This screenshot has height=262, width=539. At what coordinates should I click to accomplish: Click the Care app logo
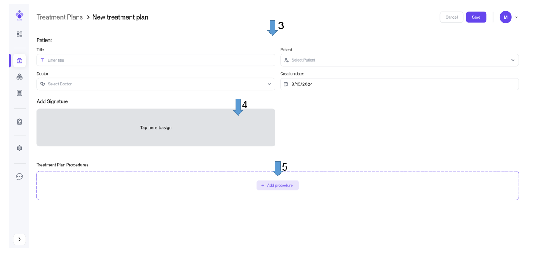click(x=20, y=15)
